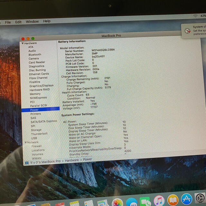The width and height of the screenshot is (206, 206).
Task: Open System Preferences from the Dock
Action: pyautogui.click(x=200, y=198)
